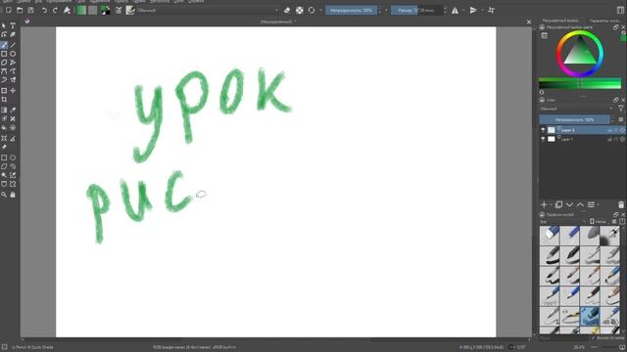Select the Measure tool
627x352 pixels.
tap(13, 139)
